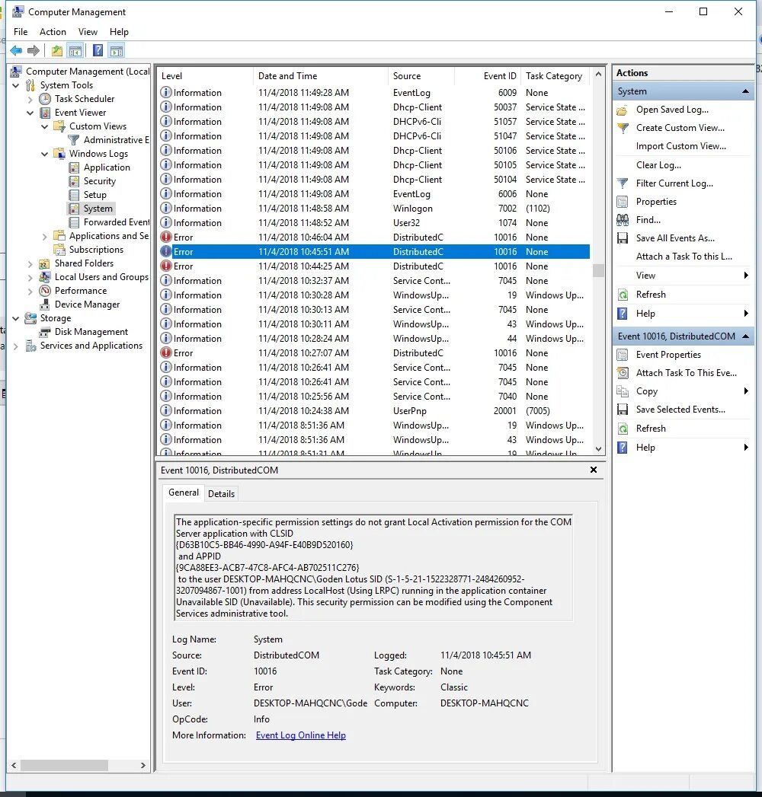Click the Create Custom View funnel icon
Image resolution: width=762 pixels, height=797 pixels.
tap(623, 128)
